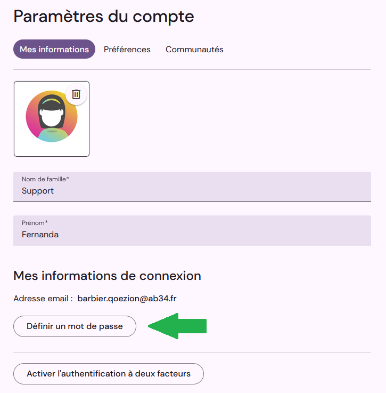Click the divider line beneath the tabs
Image resolution: width=386 pixels, height=393 pixels.
[192, 69]
